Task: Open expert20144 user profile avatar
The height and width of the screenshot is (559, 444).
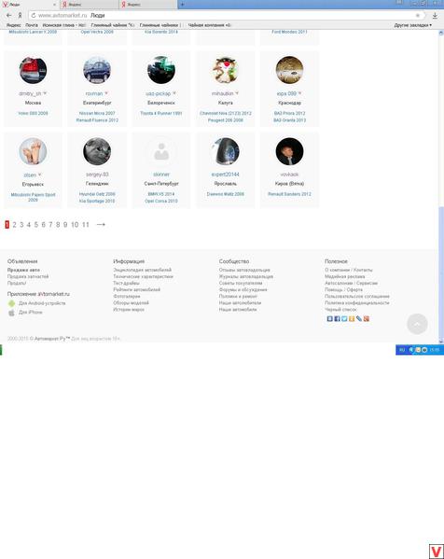Action: click(225, 151)
